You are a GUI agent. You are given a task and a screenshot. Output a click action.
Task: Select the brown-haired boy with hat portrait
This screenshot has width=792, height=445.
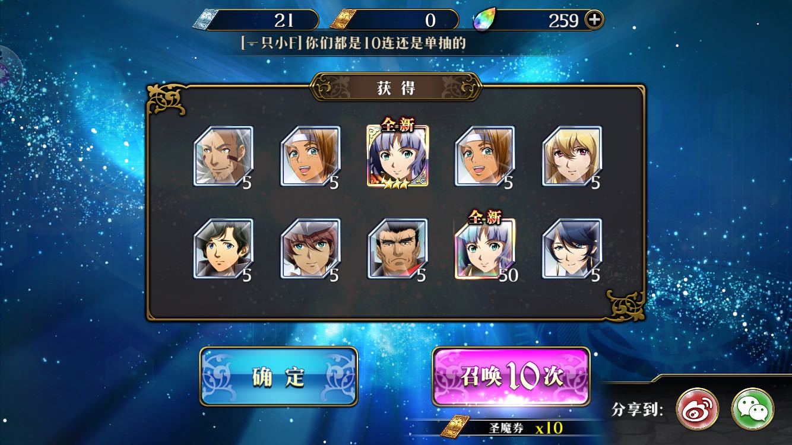pos(311,249)
